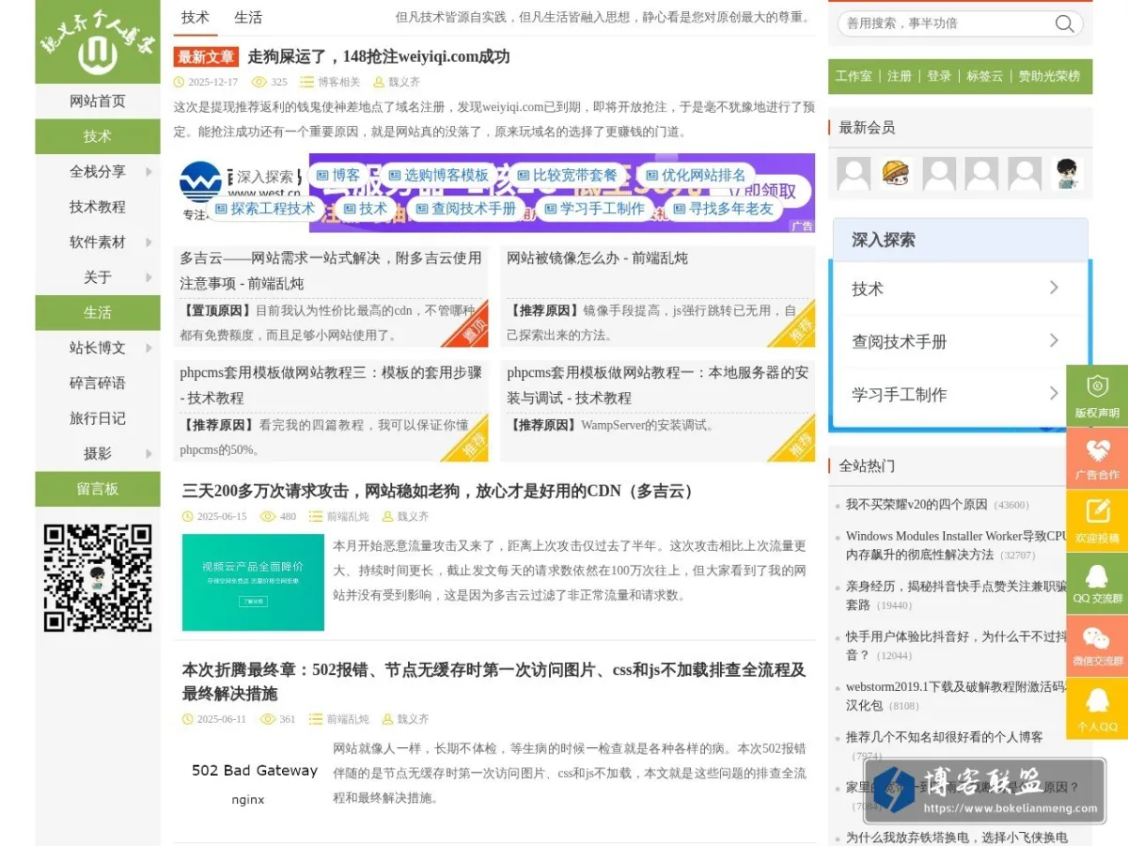Open 留言板 in the sidebar
The height and width of the screenshot is (846, 1128).
98,489
